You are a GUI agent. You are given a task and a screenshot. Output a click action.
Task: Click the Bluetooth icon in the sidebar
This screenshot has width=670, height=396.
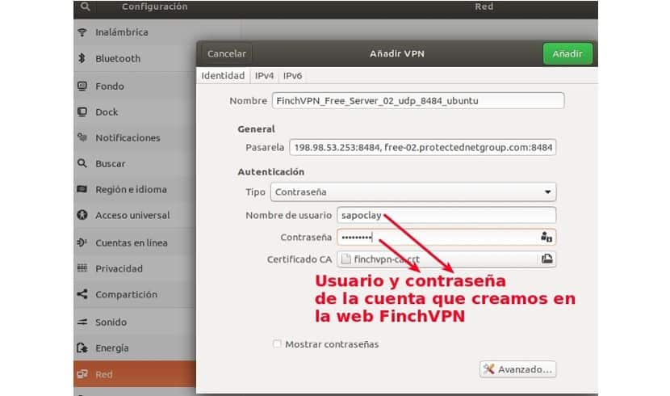click(82, 58)
